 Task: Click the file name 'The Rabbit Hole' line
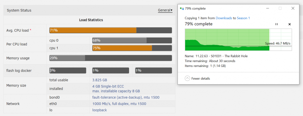(x=216, y=56)
